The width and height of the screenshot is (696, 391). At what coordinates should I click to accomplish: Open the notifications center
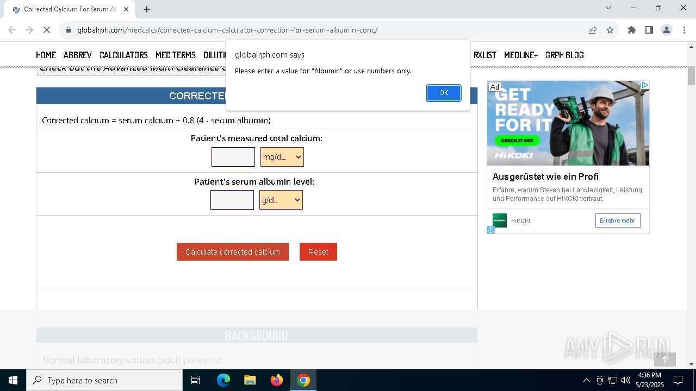tap(678, 380)
